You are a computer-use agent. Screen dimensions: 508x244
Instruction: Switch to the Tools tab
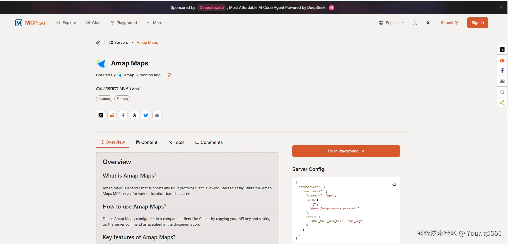click(176, 142)
